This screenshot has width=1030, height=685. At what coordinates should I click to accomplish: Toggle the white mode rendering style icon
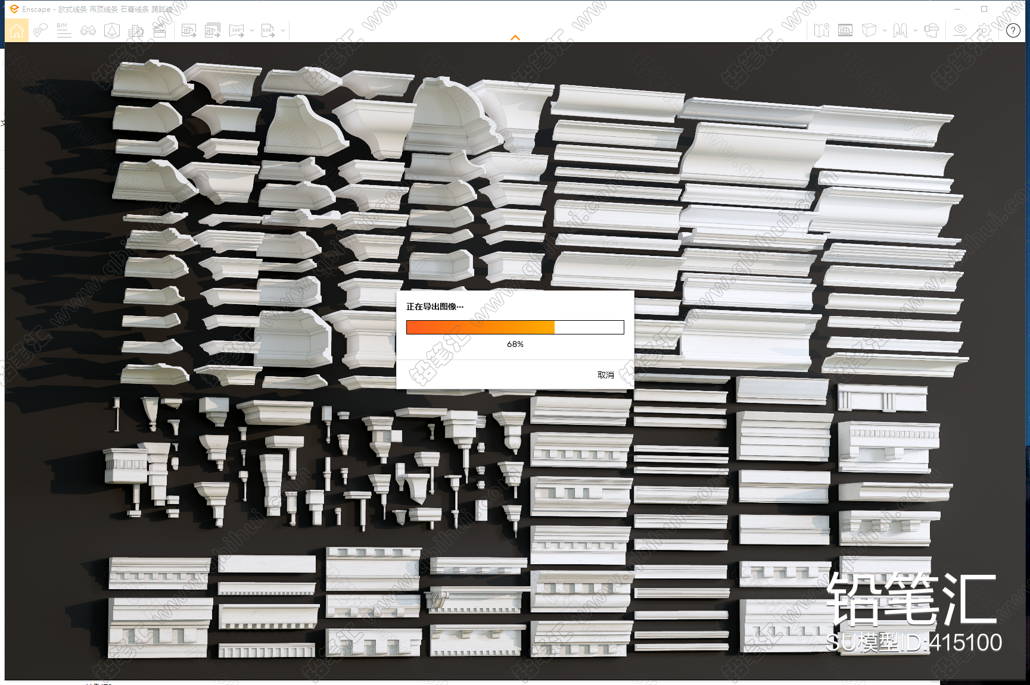point(900,30)
